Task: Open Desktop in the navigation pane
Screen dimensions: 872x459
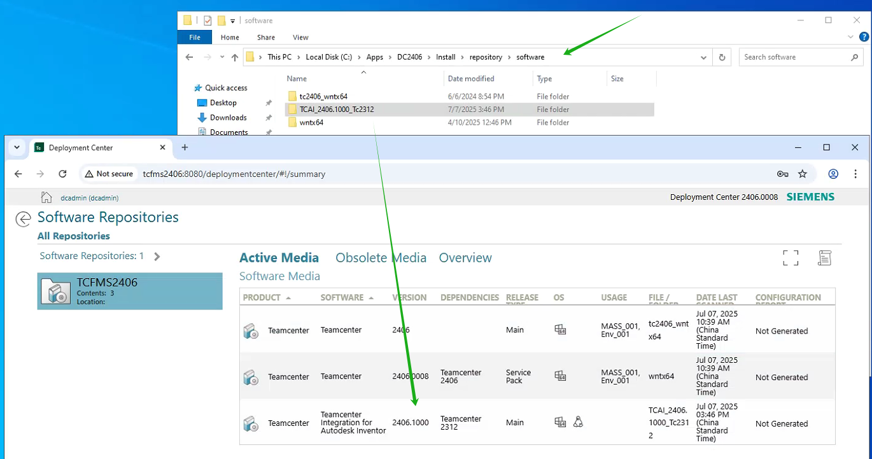Action: [x=223, y=102]
